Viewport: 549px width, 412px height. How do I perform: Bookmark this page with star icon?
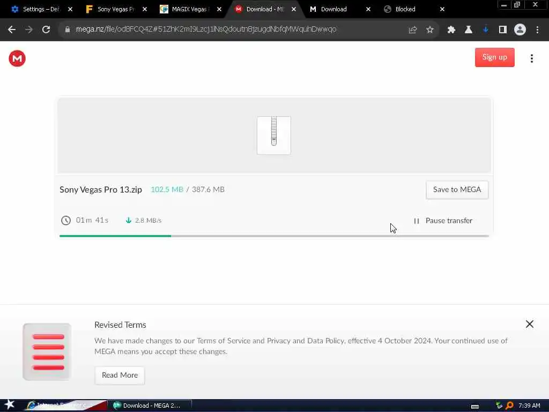click(x=430, y=30)
